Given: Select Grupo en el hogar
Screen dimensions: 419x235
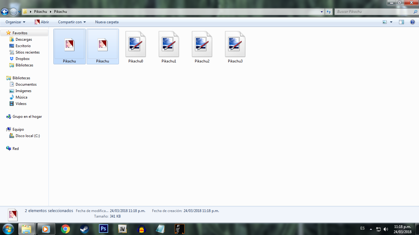Looking at the screenshot, I should coord(27,117).
